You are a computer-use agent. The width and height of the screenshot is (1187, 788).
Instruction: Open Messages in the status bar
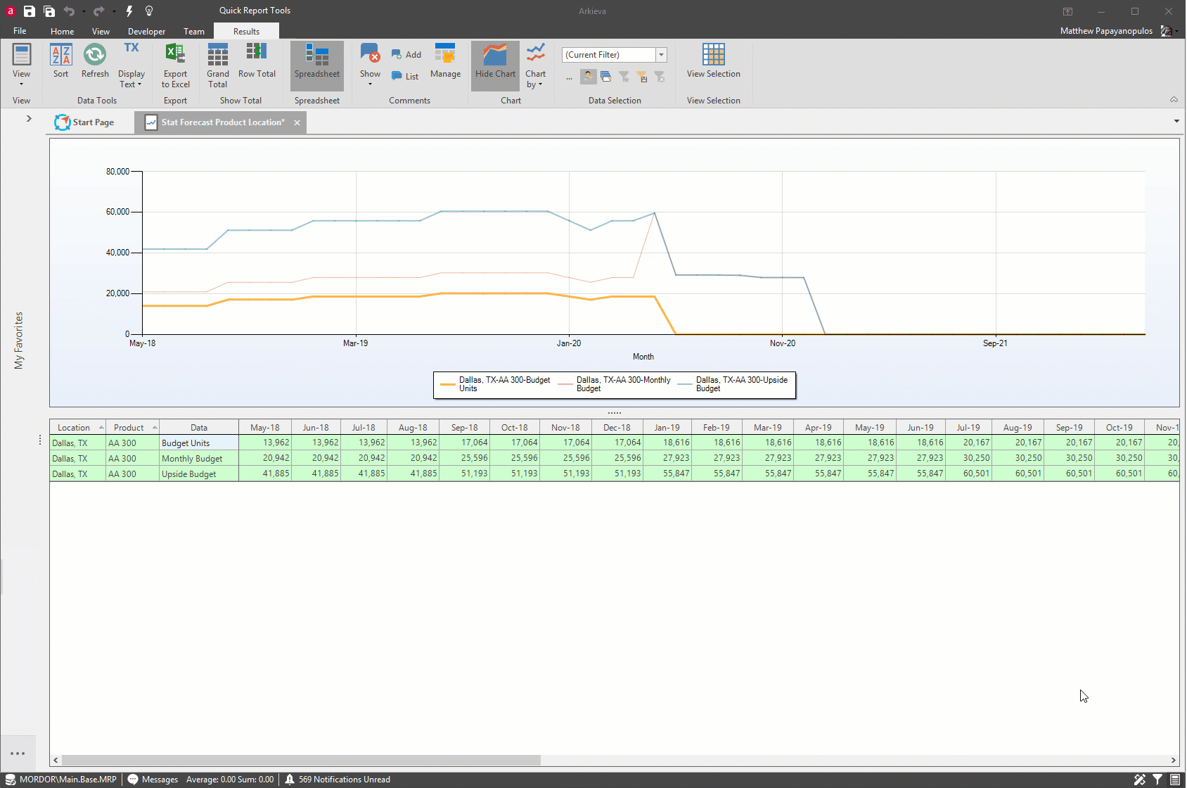point(153,780)
